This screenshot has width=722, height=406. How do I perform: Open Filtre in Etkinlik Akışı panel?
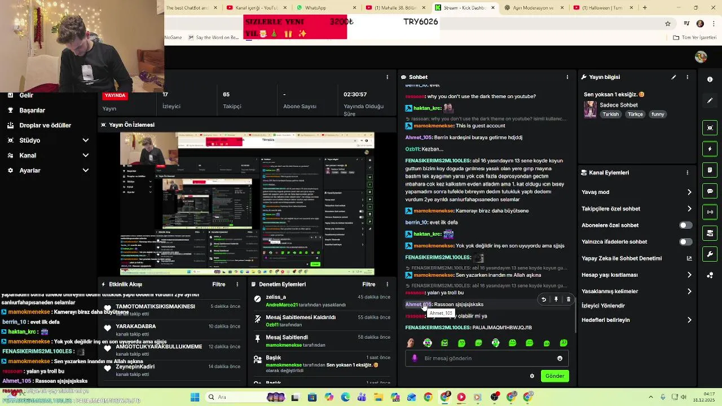pos(219,285)
